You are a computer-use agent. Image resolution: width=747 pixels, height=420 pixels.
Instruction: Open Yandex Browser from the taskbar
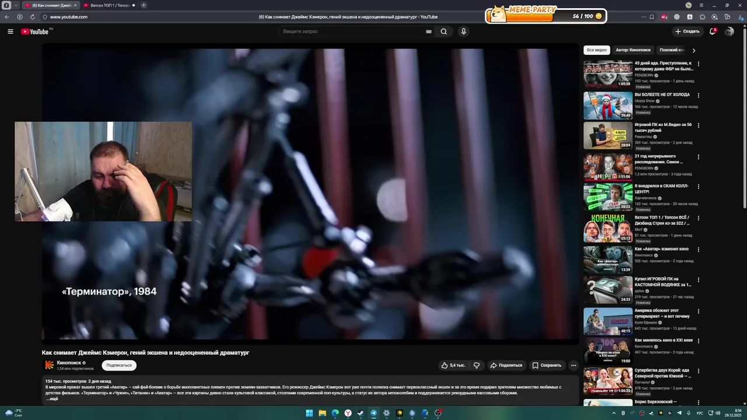pyautogui.click(x=348, y=413)
